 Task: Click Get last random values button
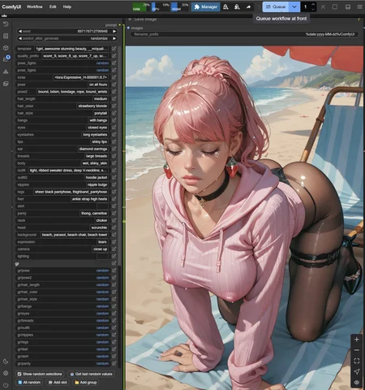pyautogui.click(x=91, y=374)
